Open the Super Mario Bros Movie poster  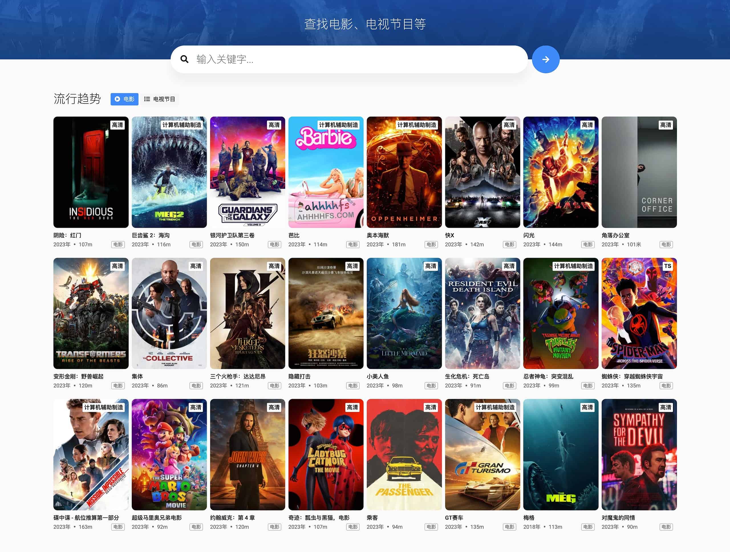click(x=169, y=454)
